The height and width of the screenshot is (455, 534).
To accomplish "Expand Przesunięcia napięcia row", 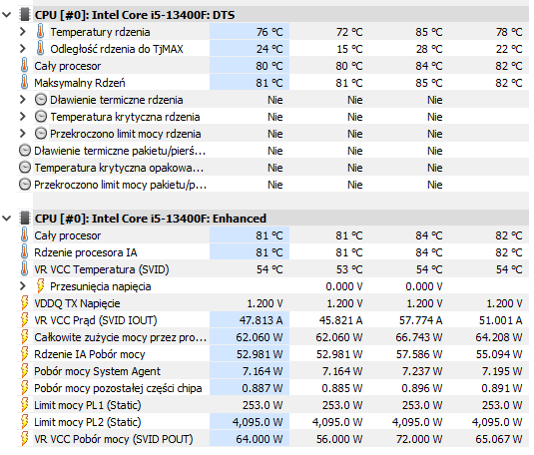I will click(23, 286).
